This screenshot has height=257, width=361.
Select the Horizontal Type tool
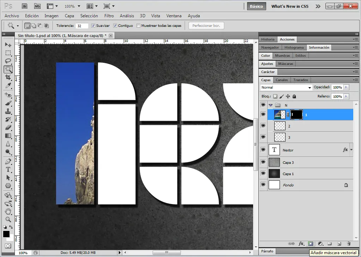(x=8, y=169)
